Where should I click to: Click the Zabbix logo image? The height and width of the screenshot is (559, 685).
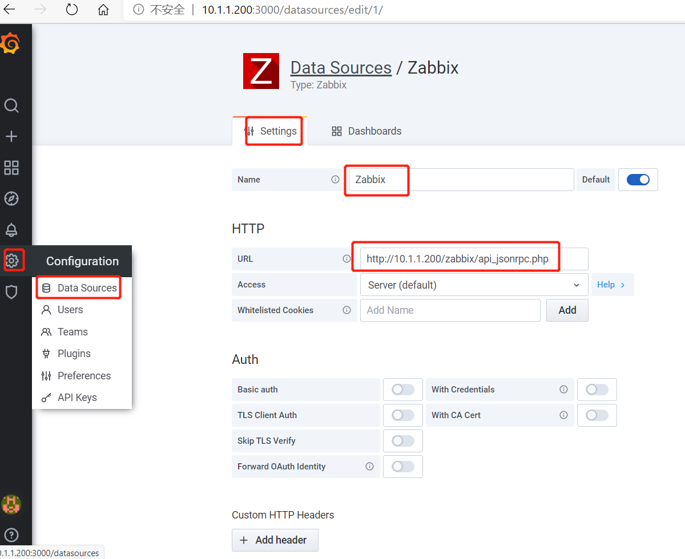point(261,71)
